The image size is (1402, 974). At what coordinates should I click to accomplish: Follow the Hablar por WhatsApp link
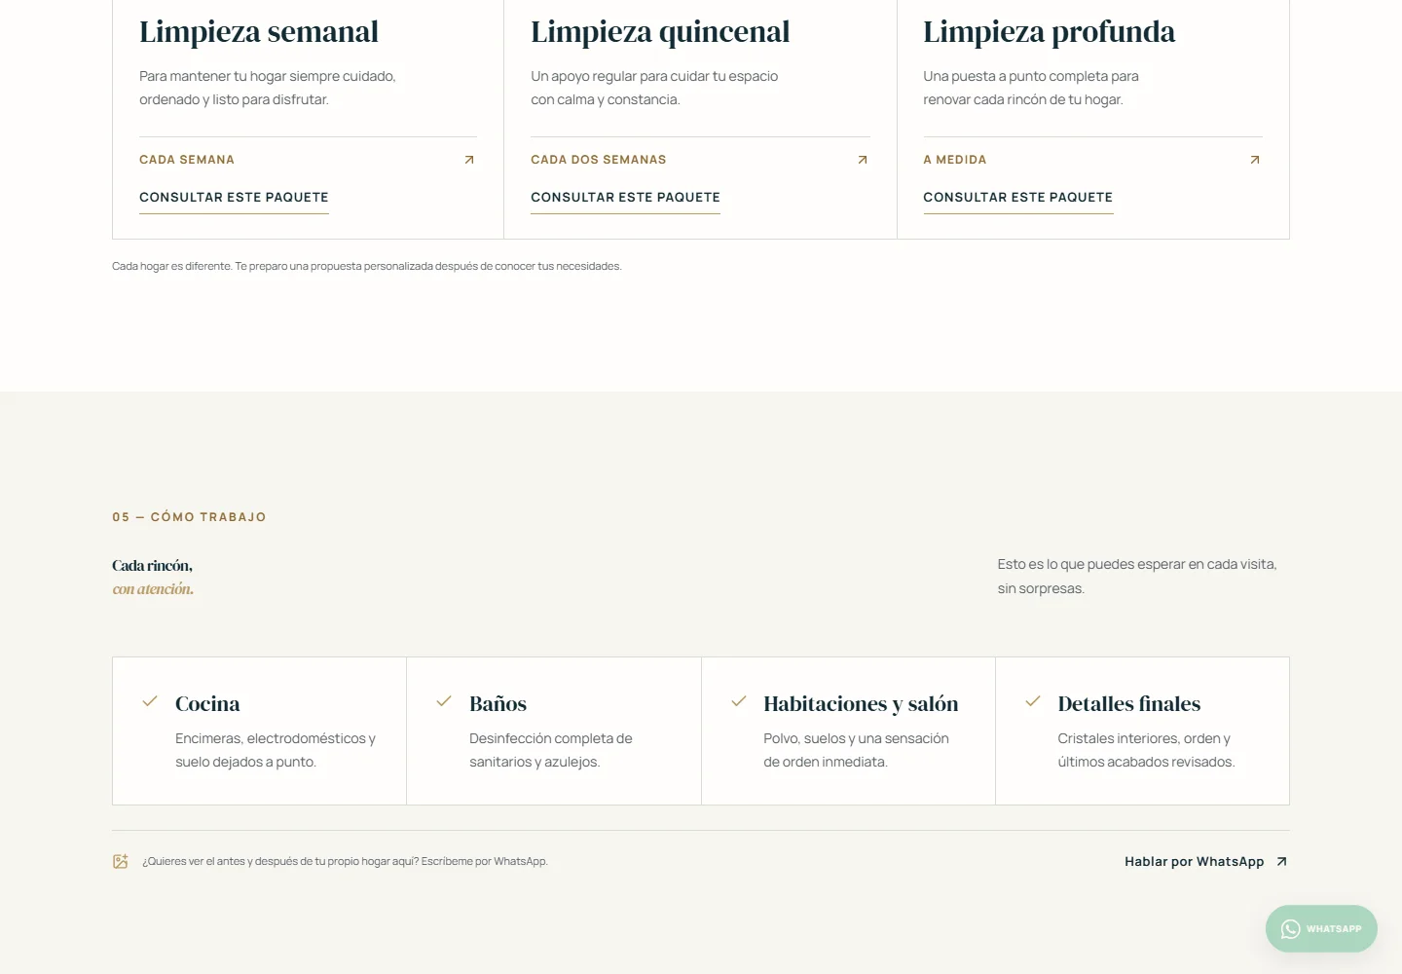tap(1206, 862)
